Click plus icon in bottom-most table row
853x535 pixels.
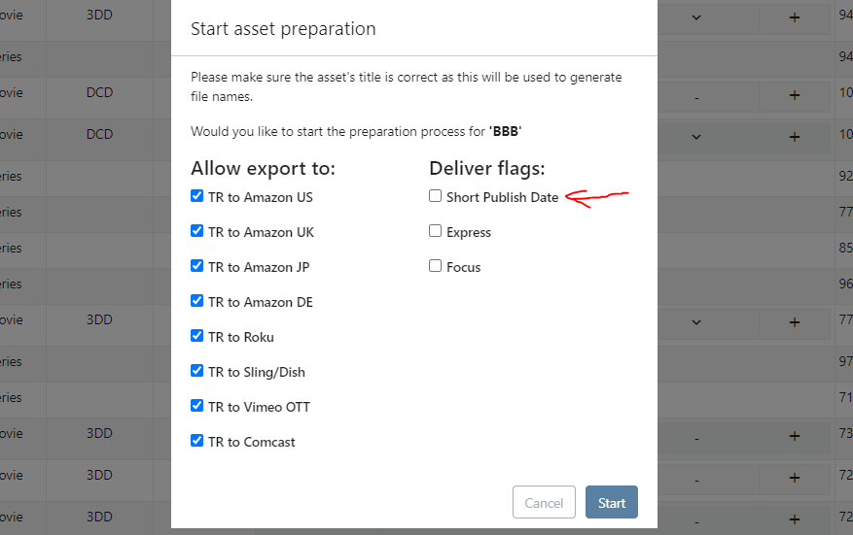[795, 515]
